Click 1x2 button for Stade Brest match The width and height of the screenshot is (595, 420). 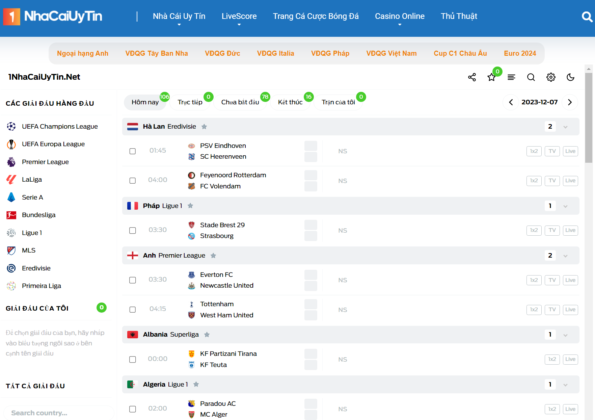[x=534, y=230]
